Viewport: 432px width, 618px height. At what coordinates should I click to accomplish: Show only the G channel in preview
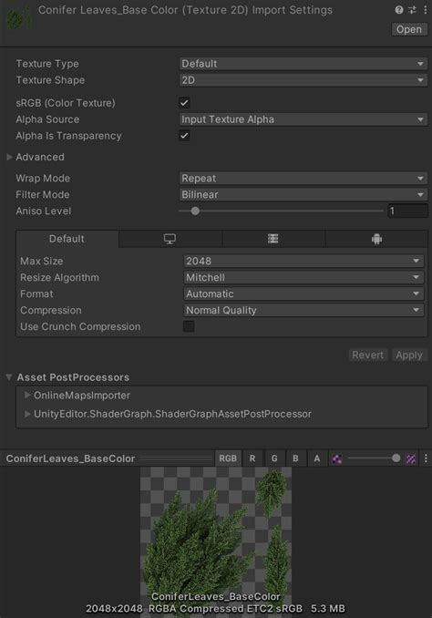tap(274, 458)
